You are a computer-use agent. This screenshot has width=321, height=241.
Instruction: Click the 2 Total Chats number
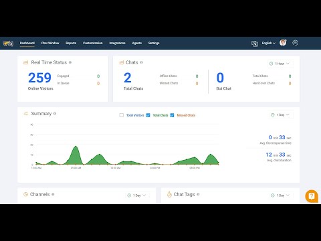[x=128, y=78]
